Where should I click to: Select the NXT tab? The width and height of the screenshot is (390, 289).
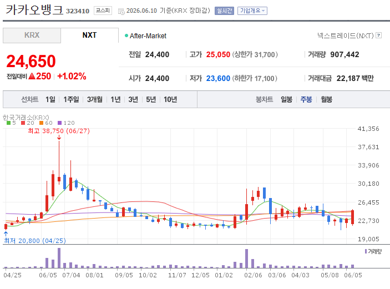click(89, 36)
